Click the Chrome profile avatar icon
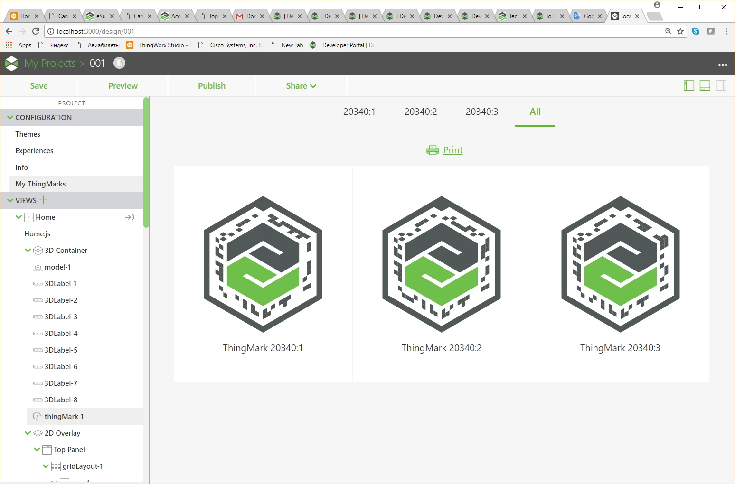 point(657,5)
